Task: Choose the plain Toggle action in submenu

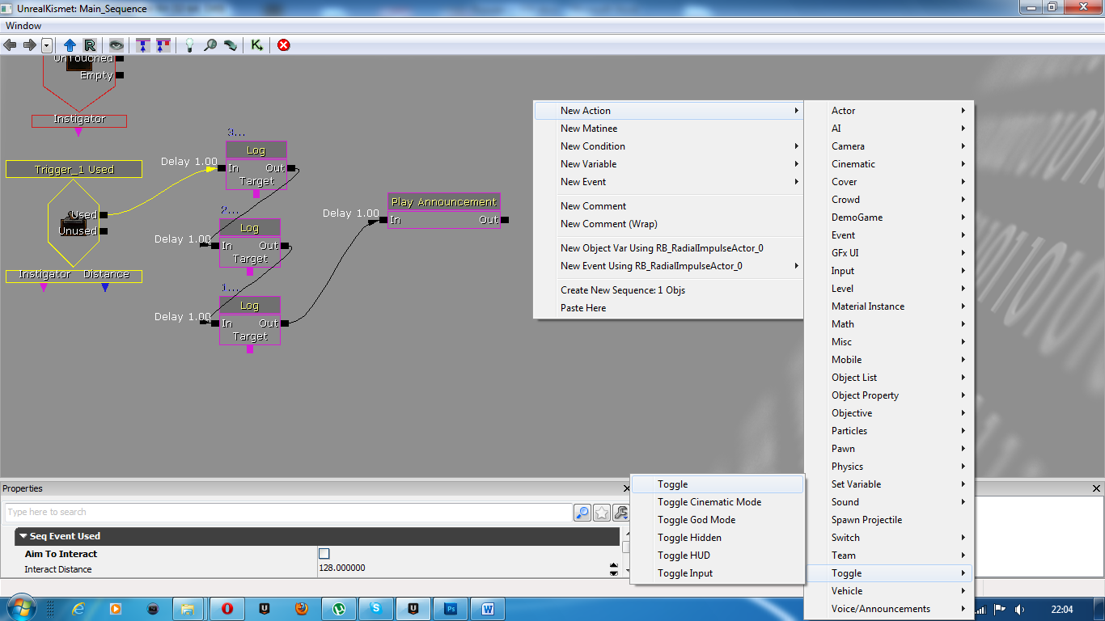Action: coord(718,484)
